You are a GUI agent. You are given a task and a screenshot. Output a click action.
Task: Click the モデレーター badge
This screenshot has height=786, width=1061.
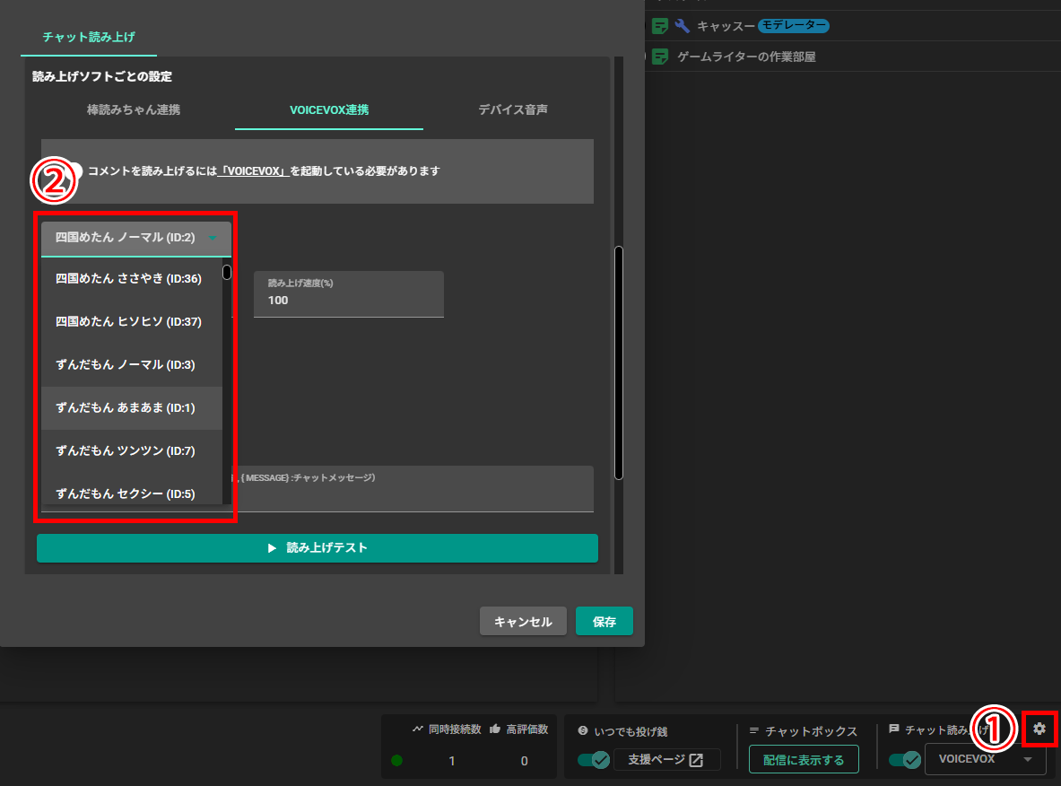point(794,26)
